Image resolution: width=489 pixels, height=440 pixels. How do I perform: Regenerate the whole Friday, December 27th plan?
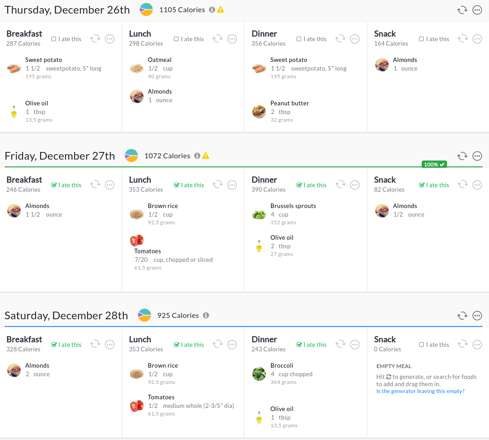tap(462, 156)
